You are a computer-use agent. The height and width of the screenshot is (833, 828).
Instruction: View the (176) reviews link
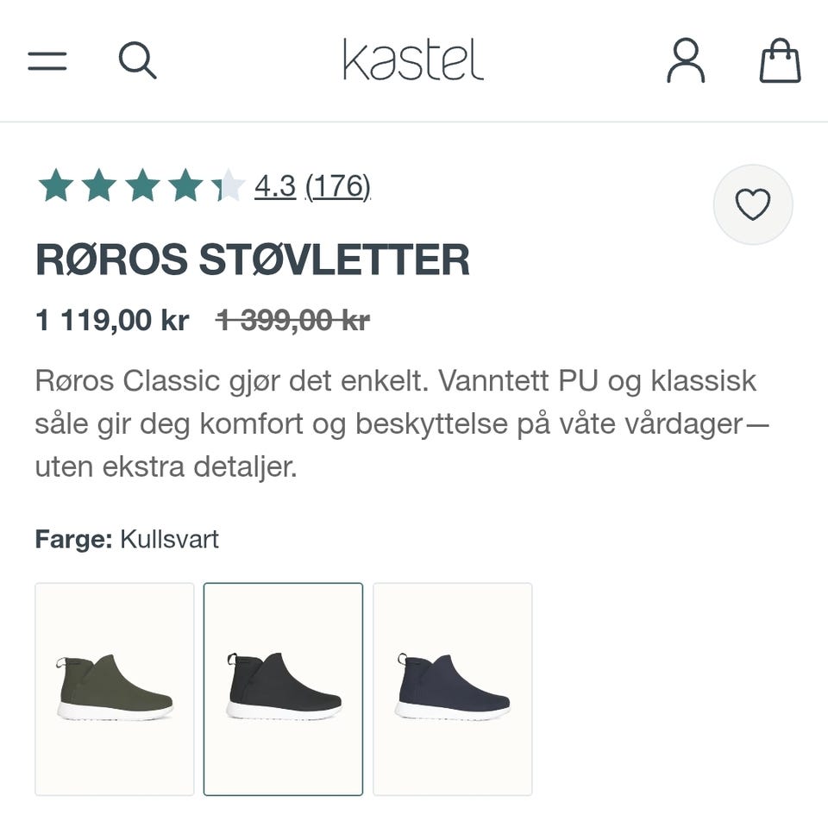click(337, 186)
